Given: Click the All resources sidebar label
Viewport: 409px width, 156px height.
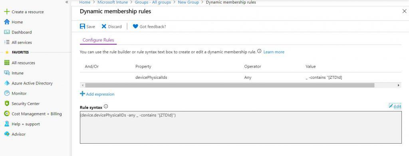Looking at the screenshot, I should [x=23, y=63].
